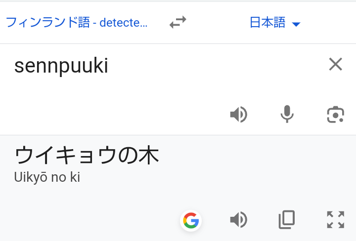356x241 pixels.
Task: Open the detected source language selector
Action: pyautogui.click(x=77, y=23)
